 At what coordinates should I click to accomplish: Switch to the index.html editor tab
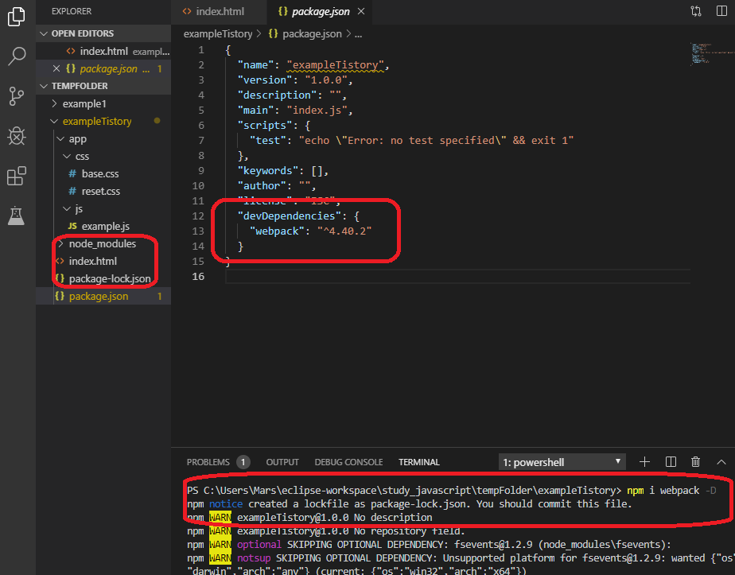(219, 11)
